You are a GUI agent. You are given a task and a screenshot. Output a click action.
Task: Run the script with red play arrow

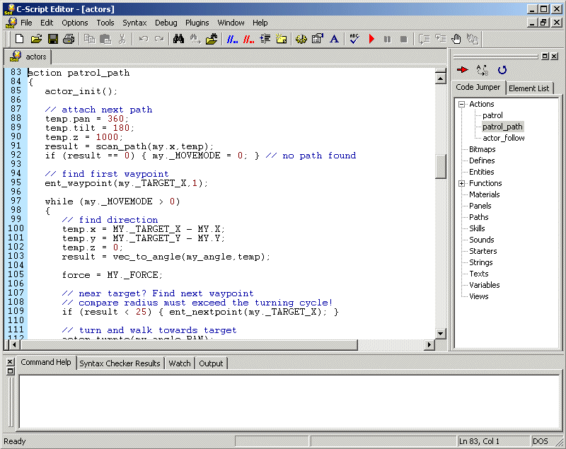[371, 39]
